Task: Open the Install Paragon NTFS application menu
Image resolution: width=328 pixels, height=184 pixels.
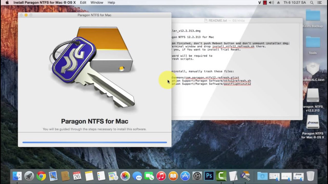Action: (x=45, y=3)
